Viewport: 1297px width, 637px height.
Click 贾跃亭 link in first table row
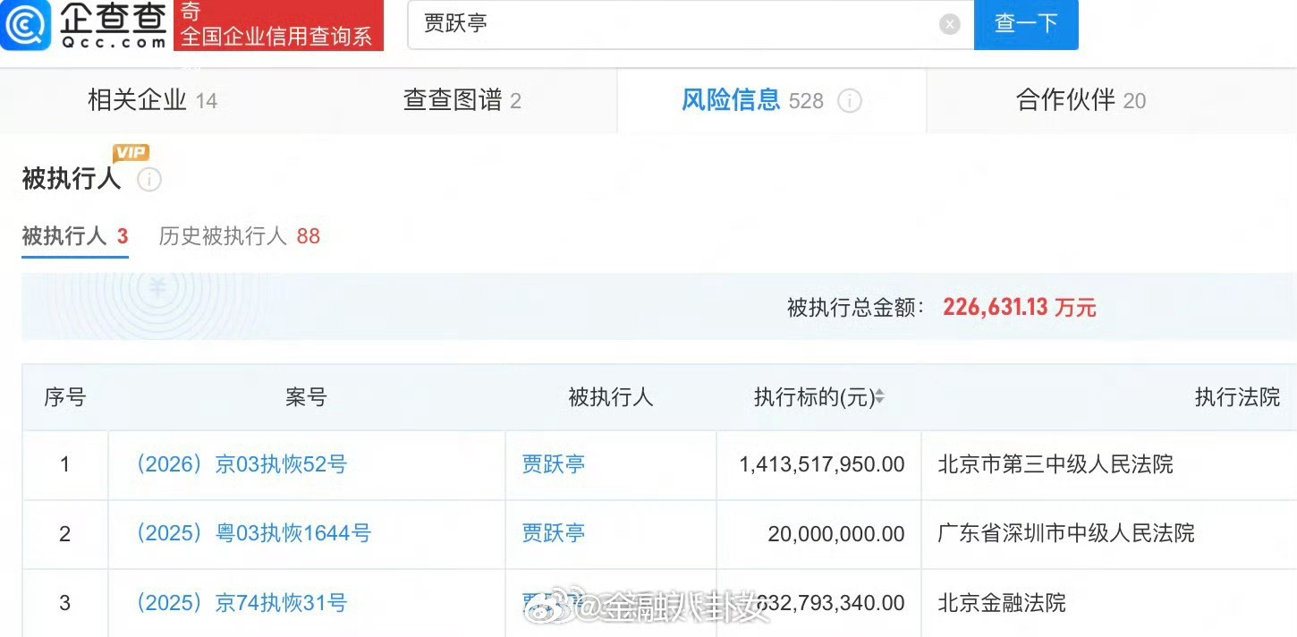(552, 464)
